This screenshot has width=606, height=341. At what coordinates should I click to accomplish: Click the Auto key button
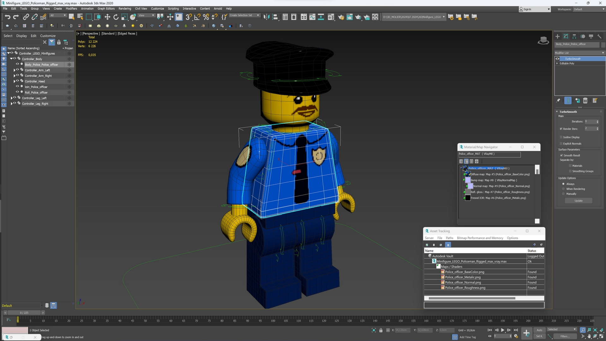tap(539, 330)
